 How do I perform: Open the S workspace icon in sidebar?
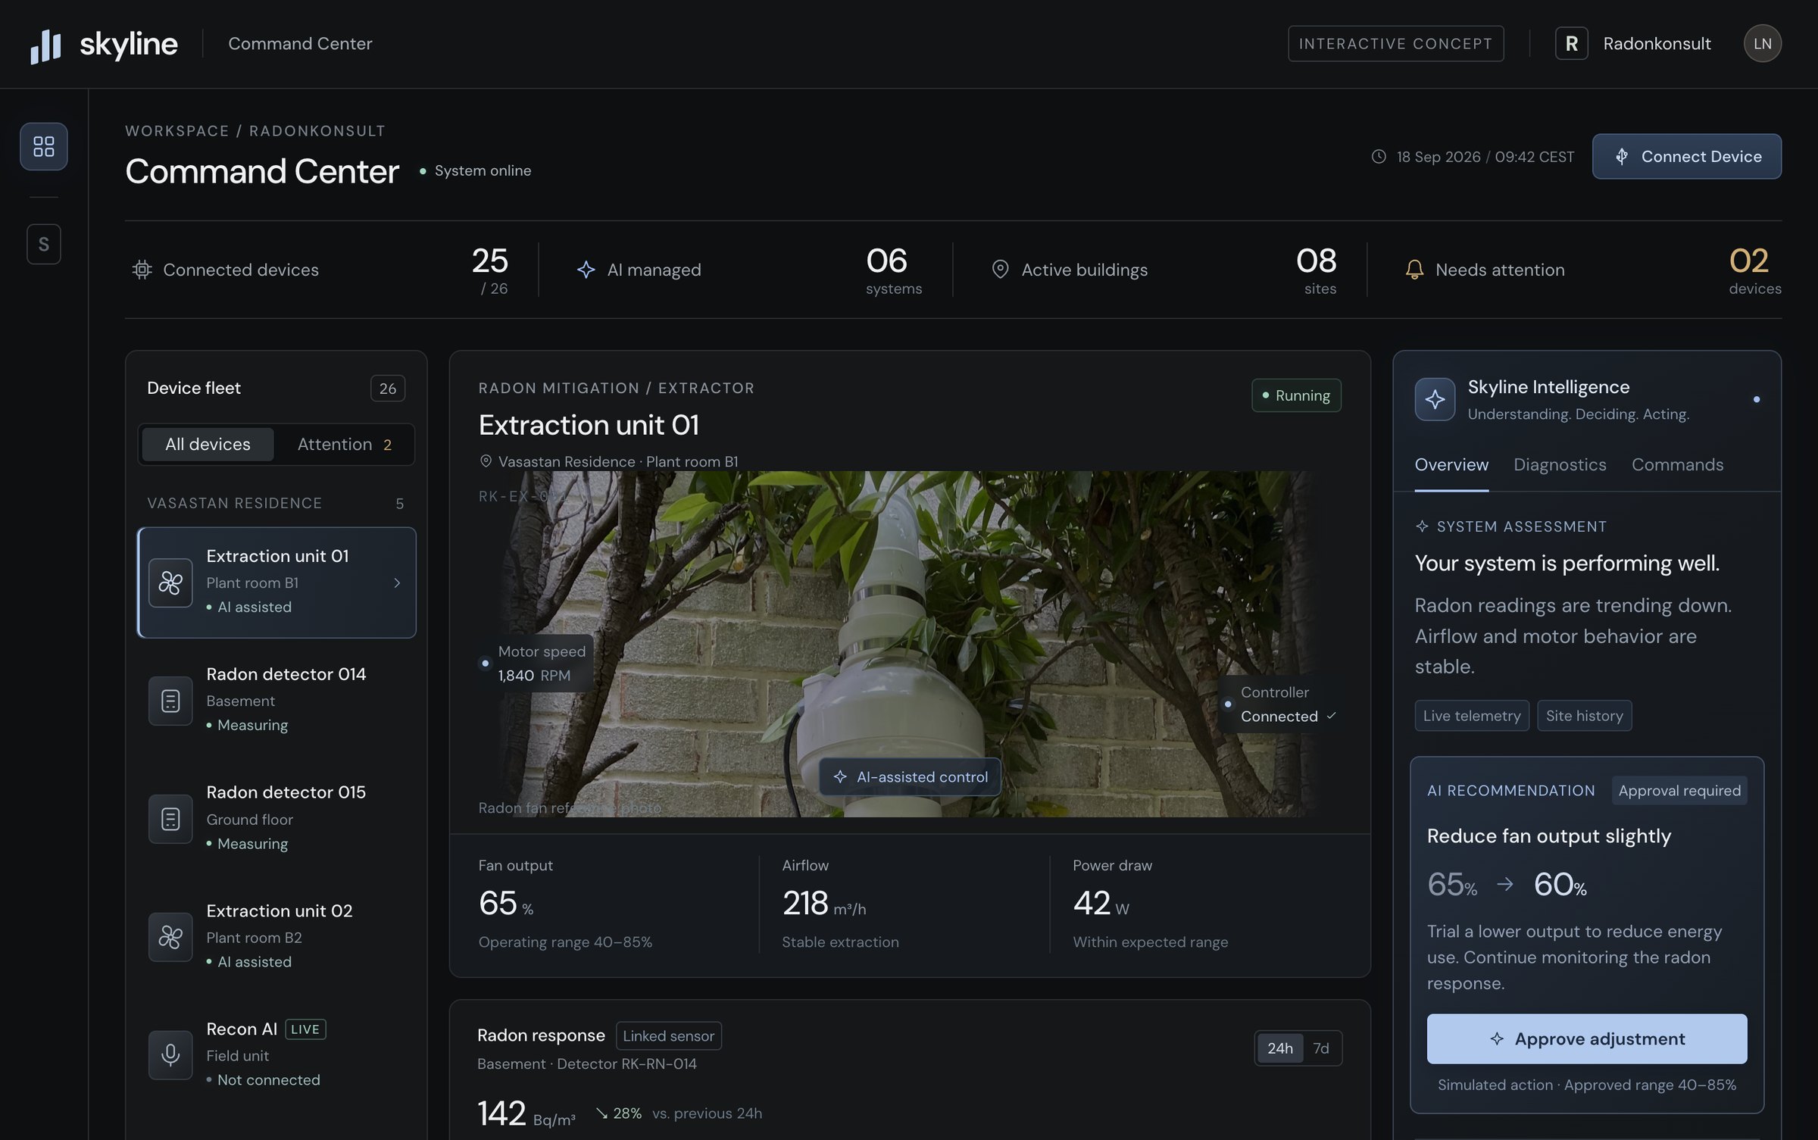click(x=44, y=244)
